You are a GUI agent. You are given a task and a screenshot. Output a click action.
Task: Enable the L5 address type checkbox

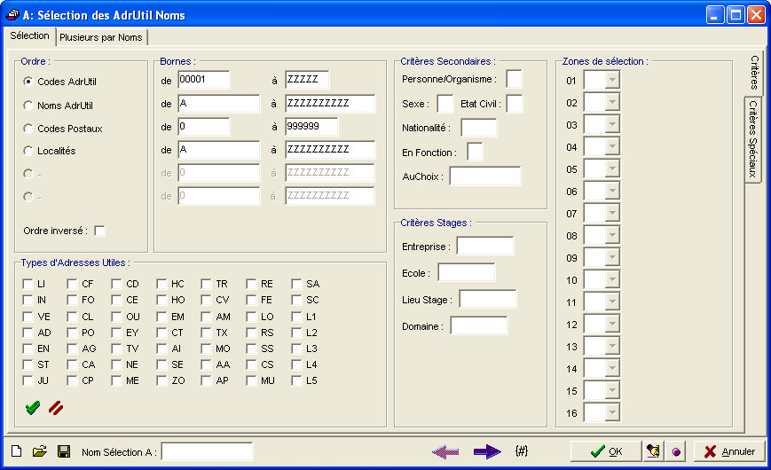[x=296, y=380]
